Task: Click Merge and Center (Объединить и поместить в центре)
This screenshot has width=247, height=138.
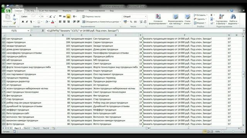Action: tap(101, 22)
